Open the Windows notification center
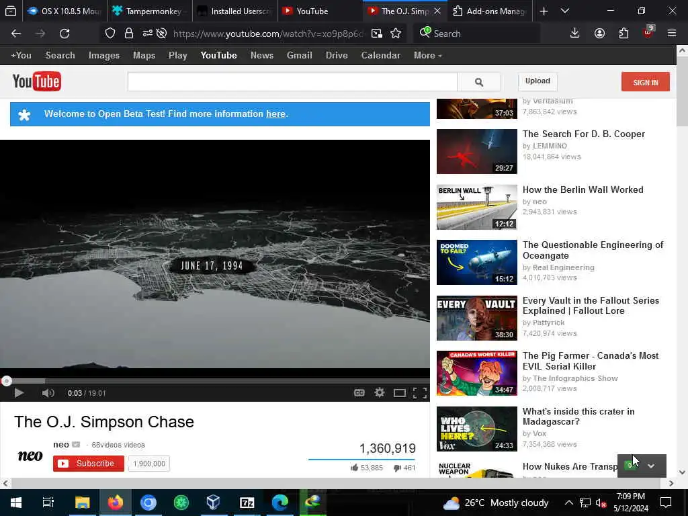The image size is (688, 516). pos(666,503)
